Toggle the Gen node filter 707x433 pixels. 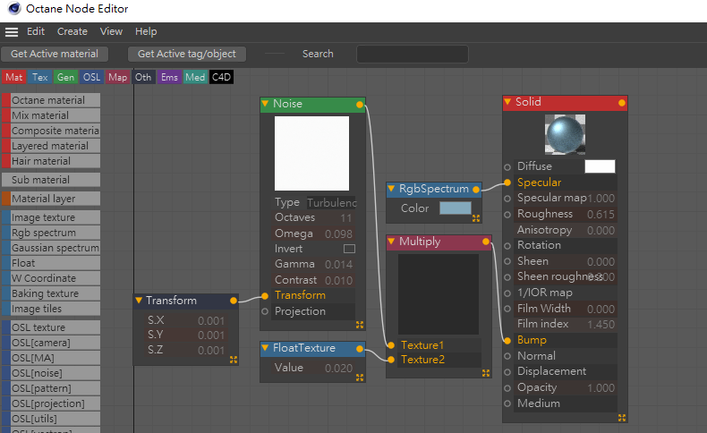66,77
